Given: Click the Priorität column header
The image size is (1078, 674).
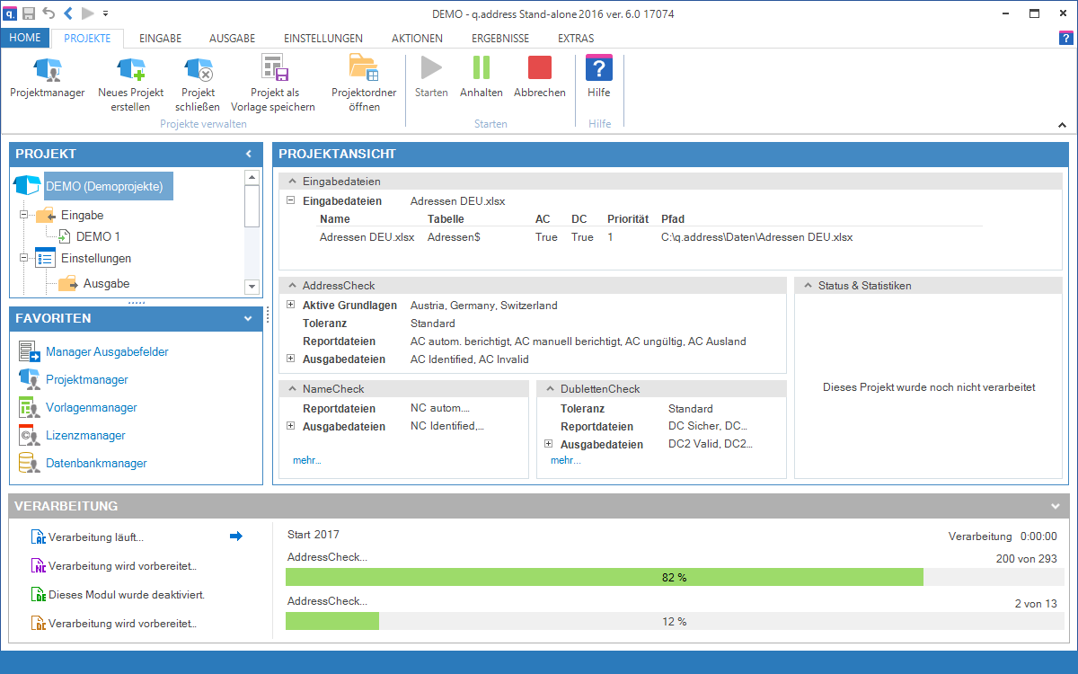Looking at the screenshot, I should (x=628, y=219).
